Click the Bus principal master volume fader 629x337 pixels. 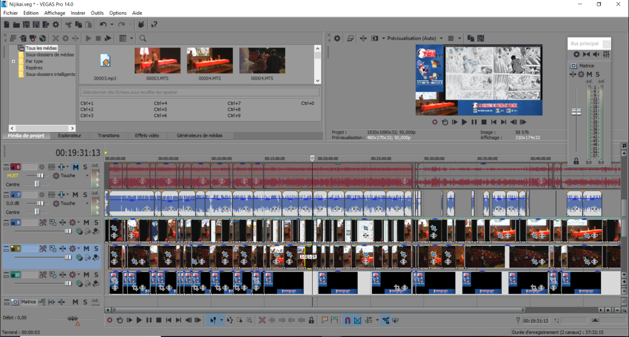(576, 112)
